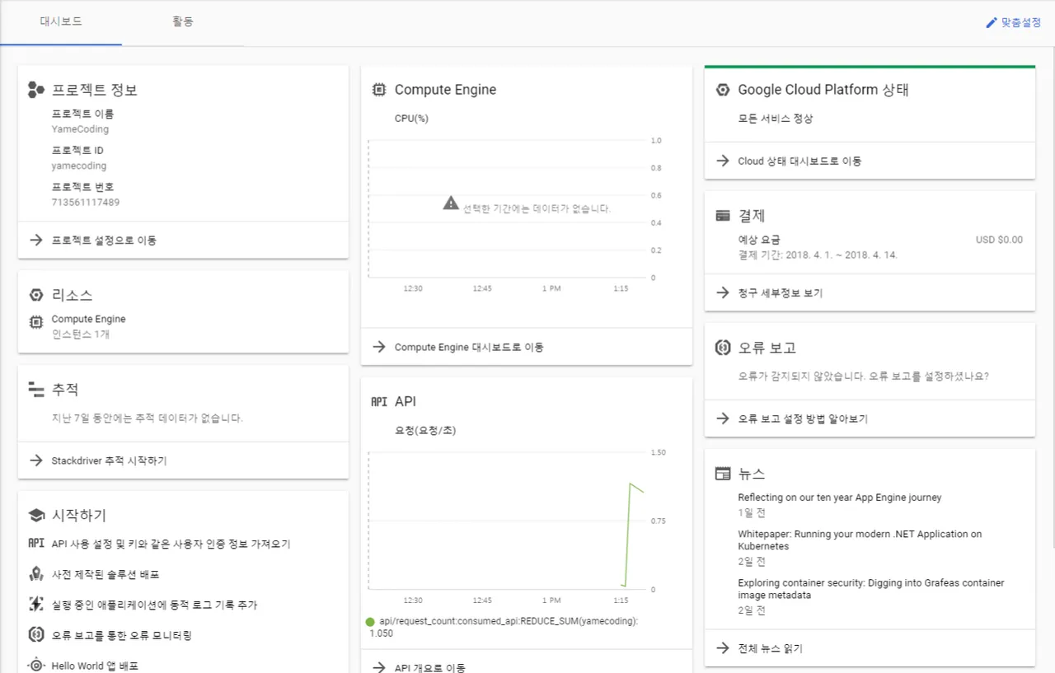Open API 사용 설정 및 키 인증 정보 link
The image size is (1055, 673).
click(x=171, y=544)
